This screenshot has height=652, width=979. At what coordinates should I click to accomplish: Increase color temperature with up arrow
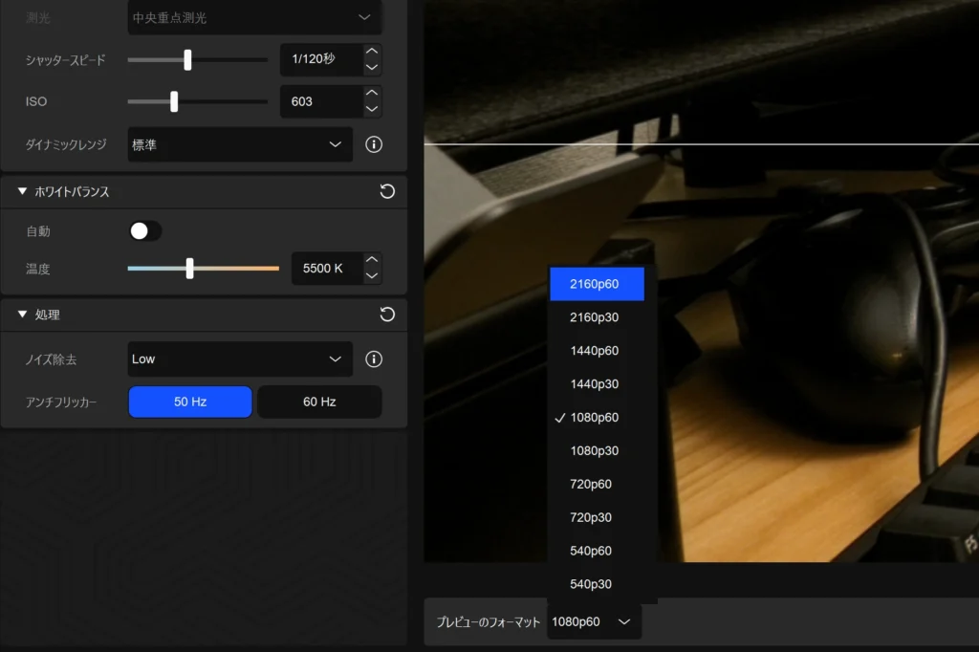pyautogui.click(x=372, y=260)
